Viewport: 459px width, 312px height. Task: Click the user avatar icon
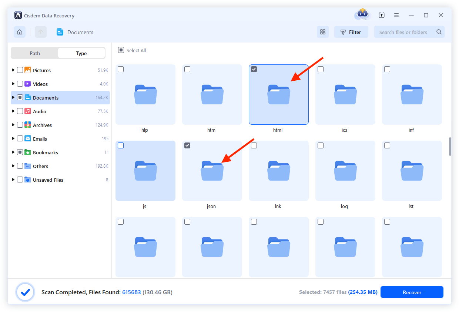(362, 15)
